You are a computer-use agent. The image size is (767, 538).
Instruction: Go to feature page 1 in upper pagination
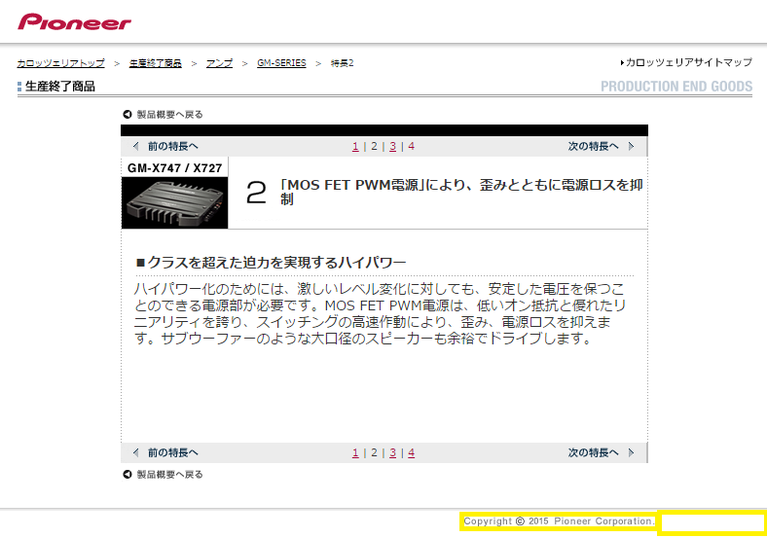(x=355, y=147)
